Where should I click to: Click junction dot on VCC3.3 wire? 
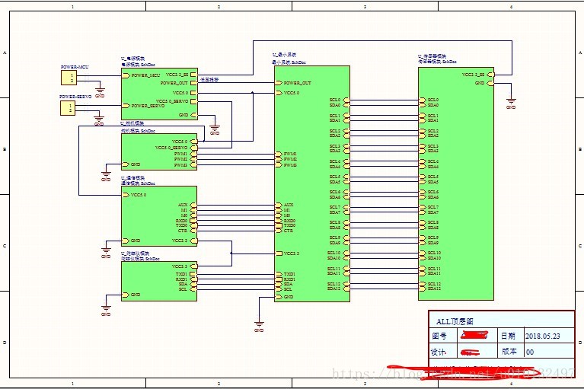click(231, 253)
